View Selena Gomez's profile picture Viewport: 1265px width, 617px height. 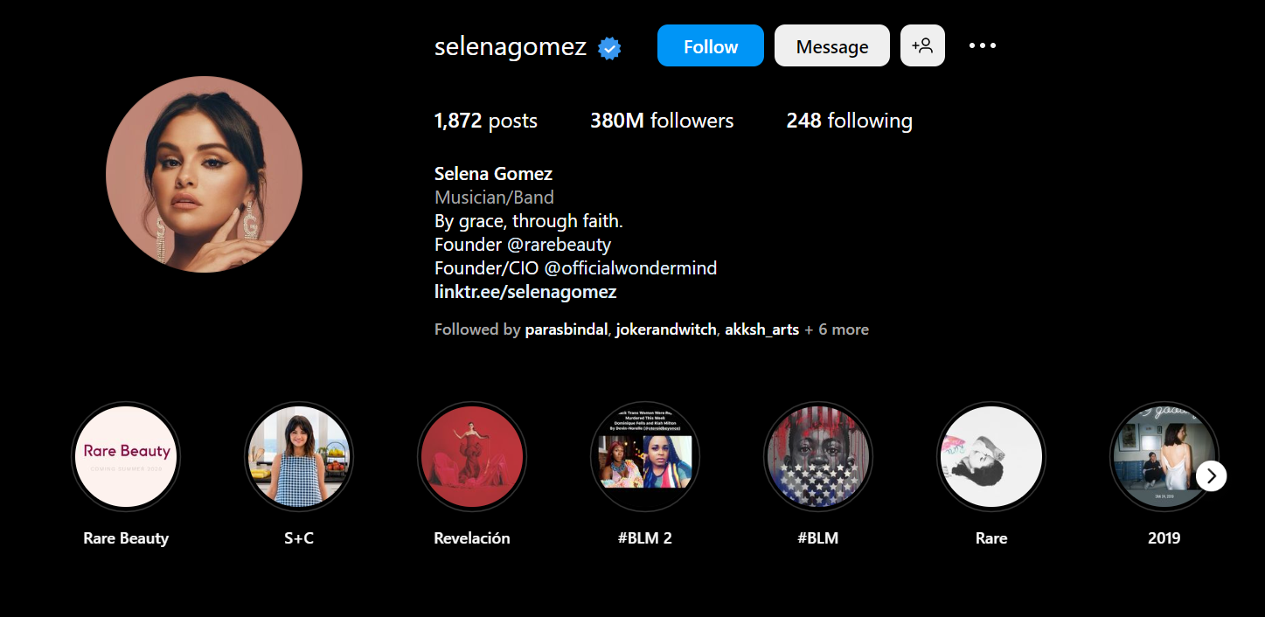click(x=204, y=175)
